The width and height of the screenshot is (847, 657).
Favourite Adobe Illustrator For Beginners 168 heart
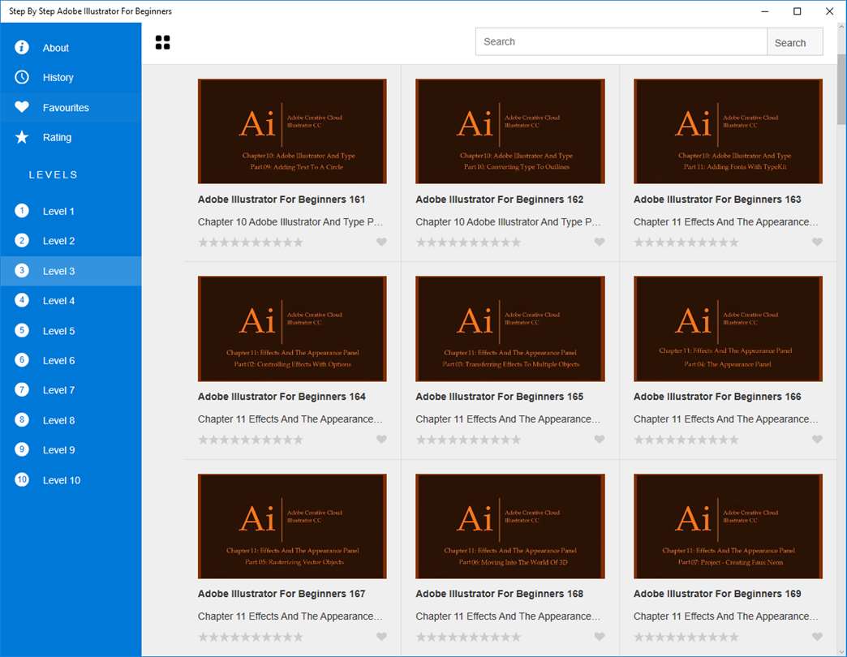tap(599, 637)
